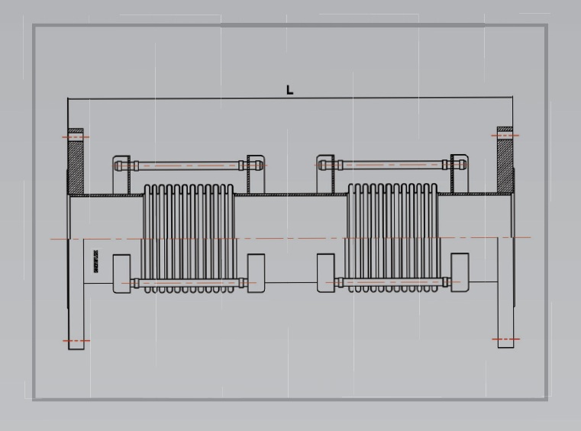The width and height of the screenshot is (581, 431).
Task: Click the L dimension line right end
Action: (x=513, y=97)
